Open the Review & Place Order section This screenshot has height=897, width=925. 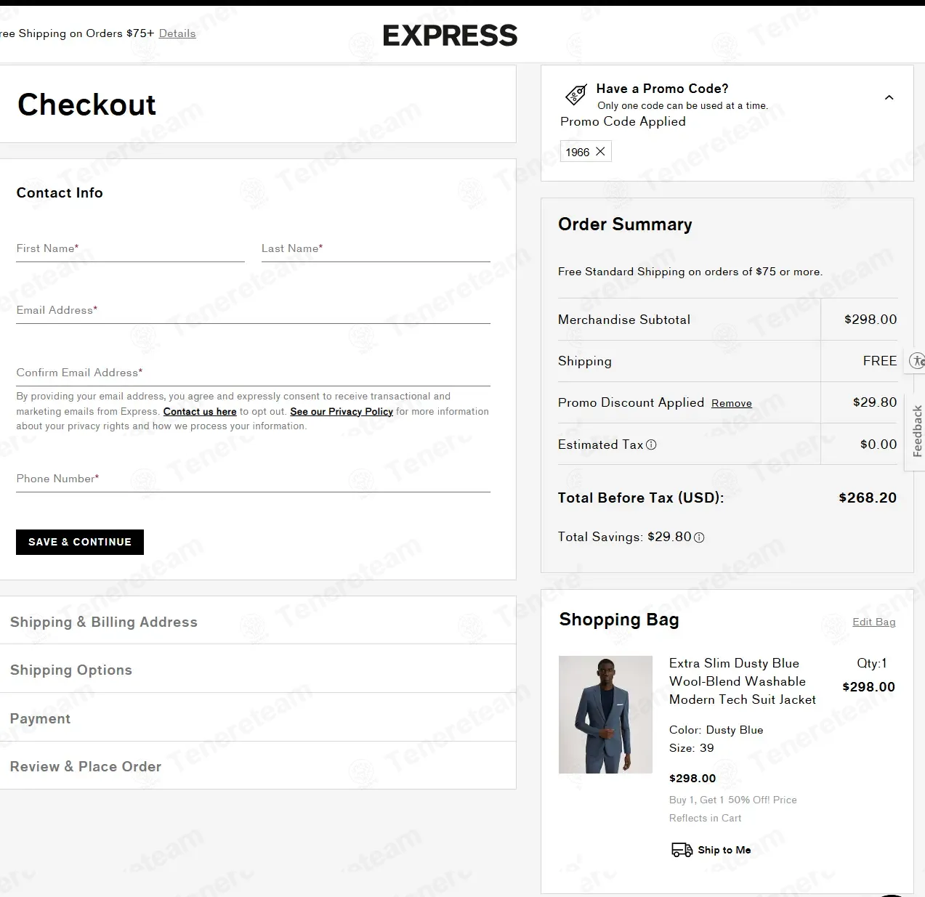(x=86, y=766)
